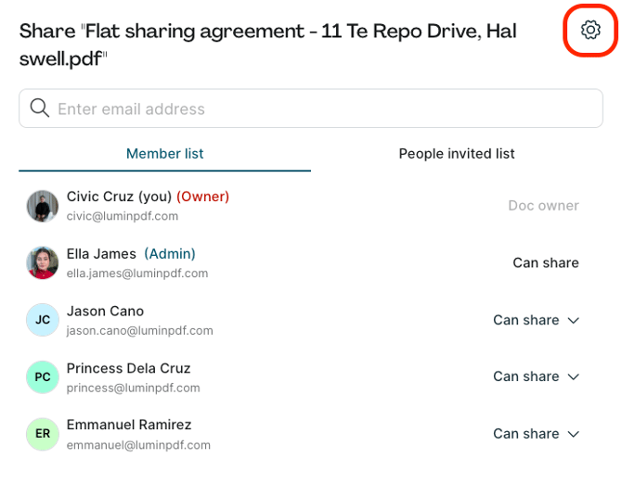
Task: Select Jason Cano's name in list
Action: tap(105, 311)
